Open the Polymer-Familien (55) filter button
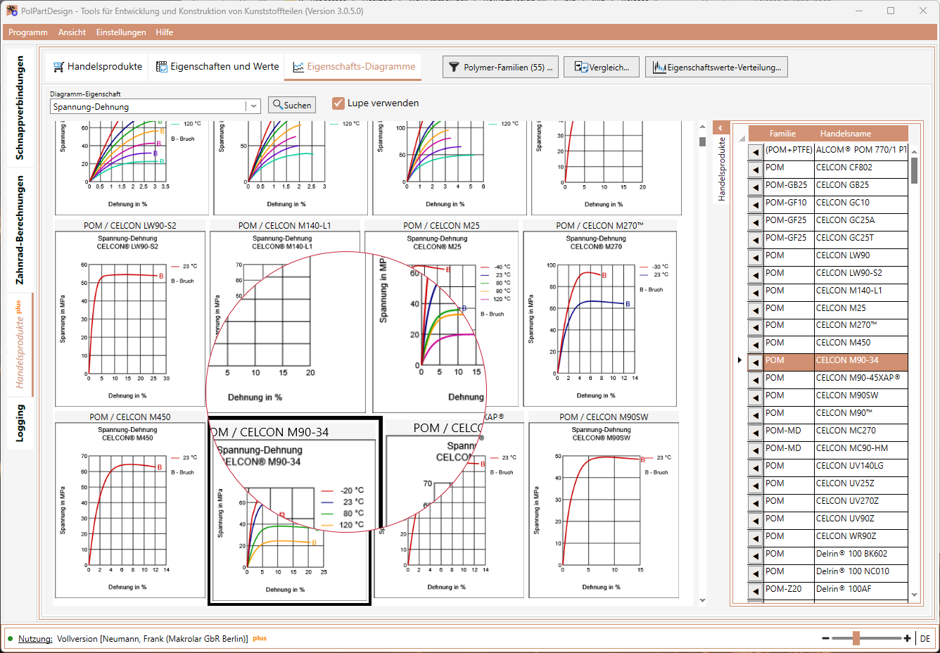The height and width of the screenshot is (653, 940). pyautogui.click(x=500, y=68)
